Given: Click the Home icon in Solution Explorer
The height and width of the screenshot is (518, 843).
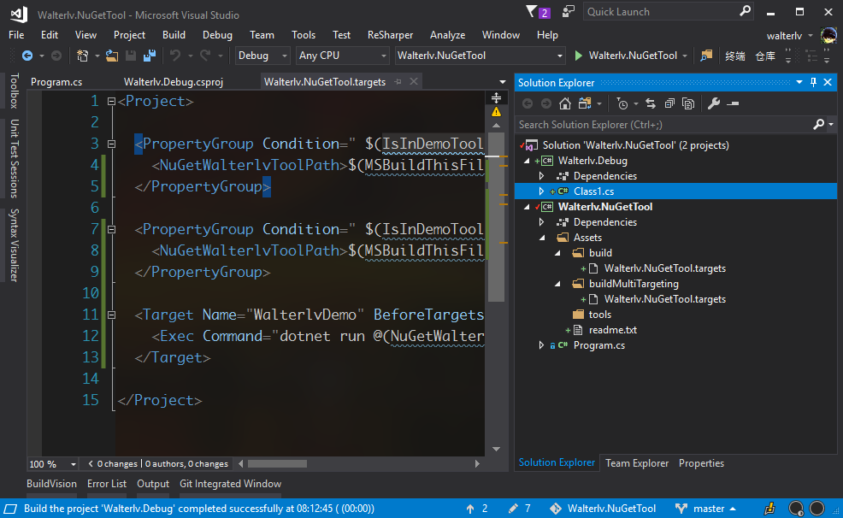Looking at the screenshot, I should 564,103.
